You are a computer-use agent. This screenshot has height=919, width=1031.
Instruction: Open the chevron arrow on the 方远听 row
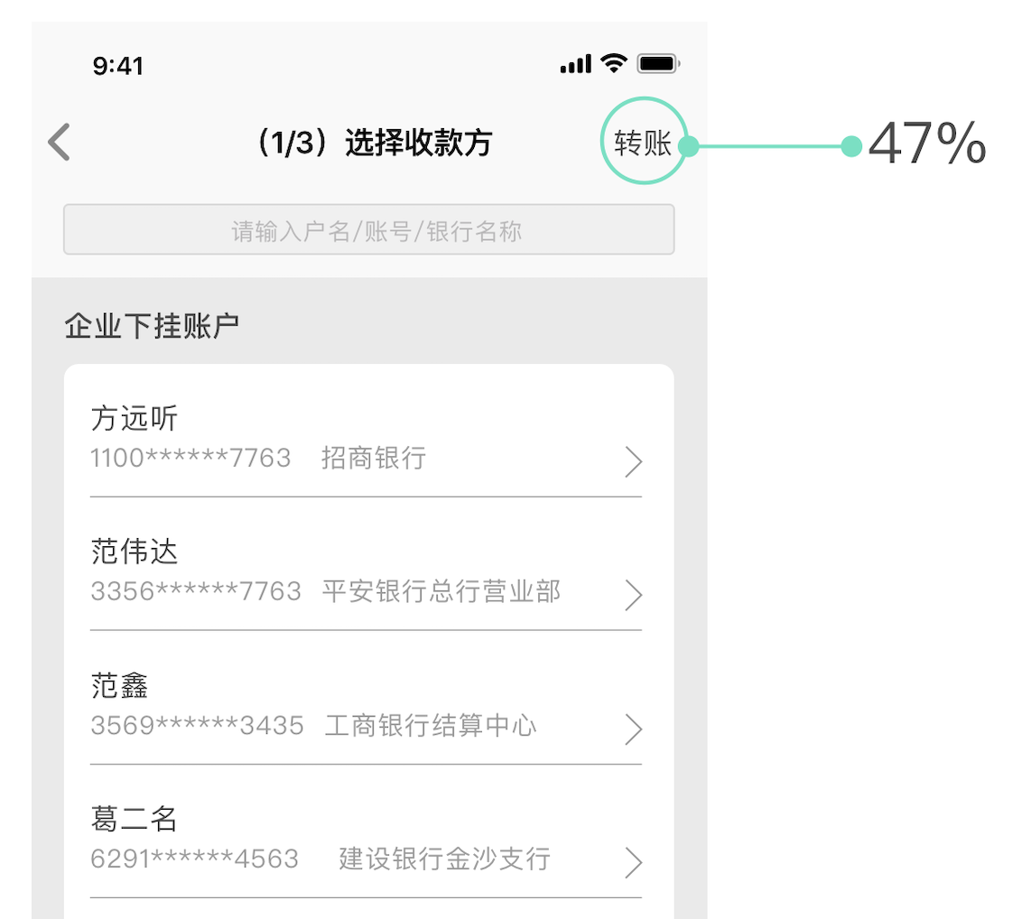(x=634, y=462)
